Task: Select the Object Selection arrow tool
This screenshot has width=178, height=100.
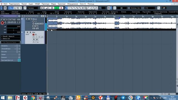Action: 66,8
